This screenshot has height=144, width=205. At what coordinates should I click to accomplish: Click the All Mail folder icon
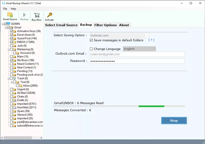[x=15, y=93]
